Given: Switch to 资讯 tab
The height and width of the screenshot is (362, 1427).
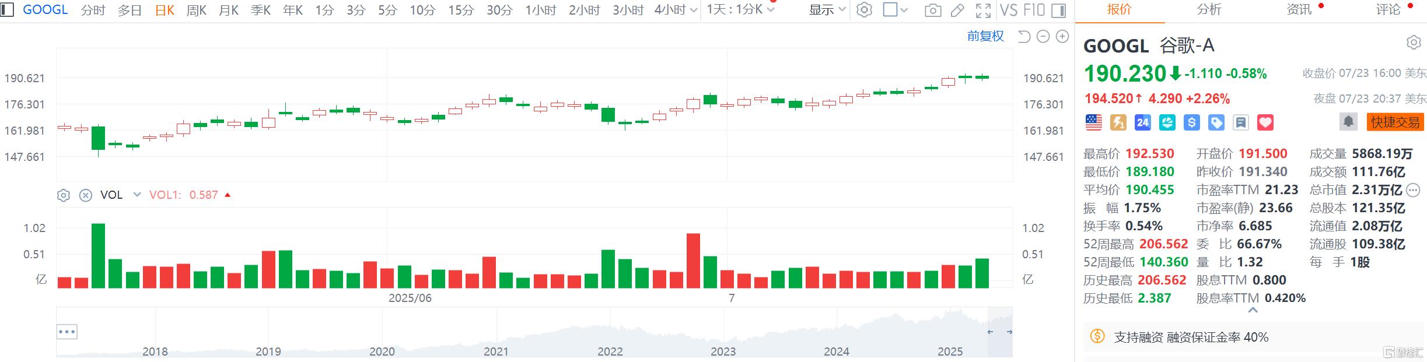Looking at the screenshot, I should pyautogui.click(x=1299, y=9).
